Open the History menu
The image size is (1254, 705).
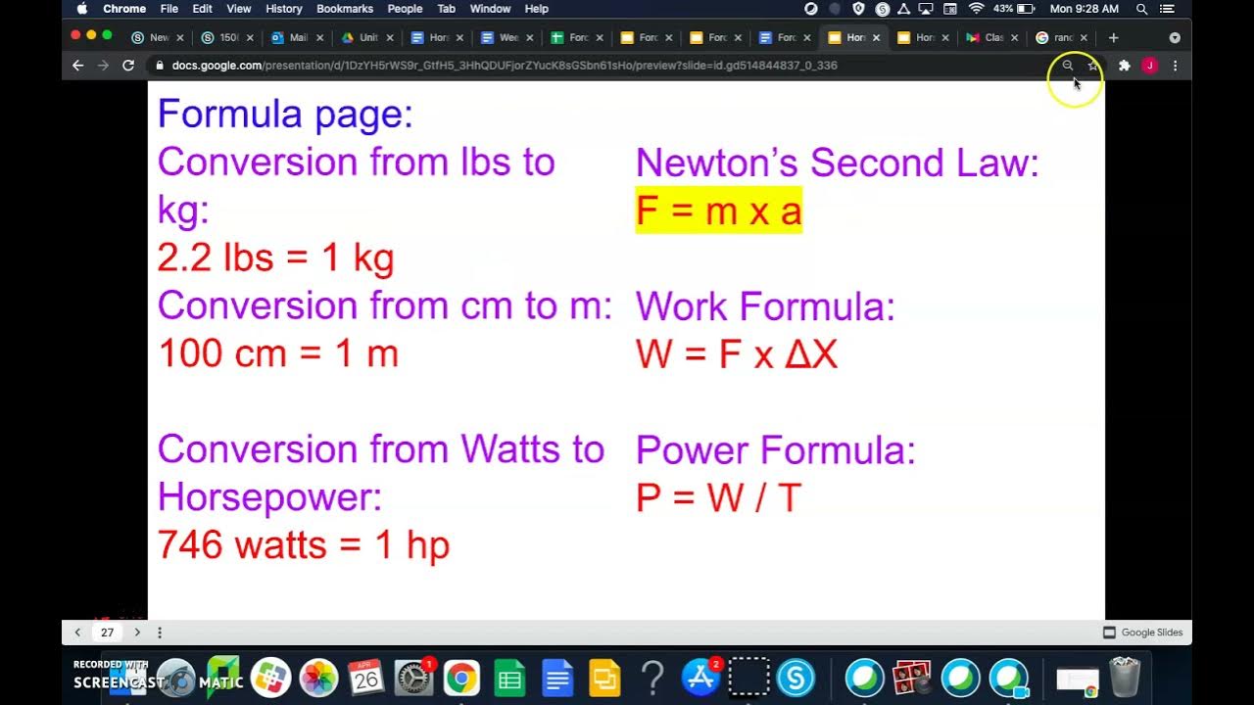(284, 9)
